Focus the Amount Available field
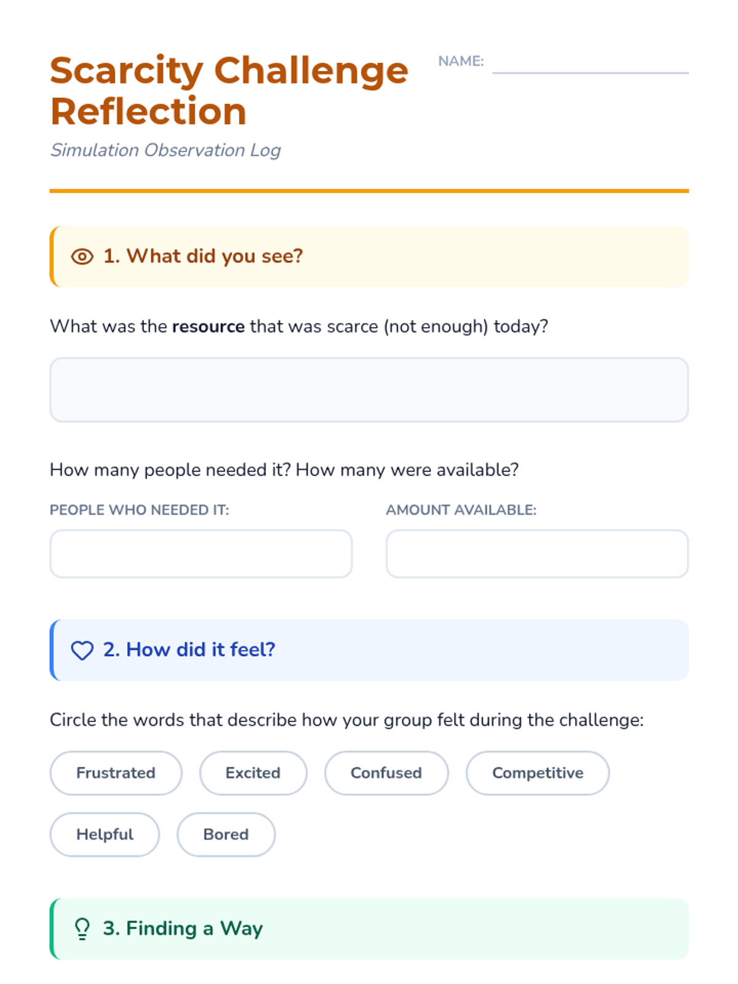This screenshot has height=984, width=738. (x=537, y=553)
